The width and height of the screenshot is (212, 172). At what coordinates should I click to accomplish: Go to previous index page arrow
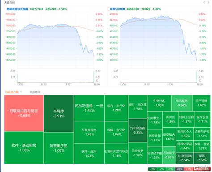tap(204, 2)
